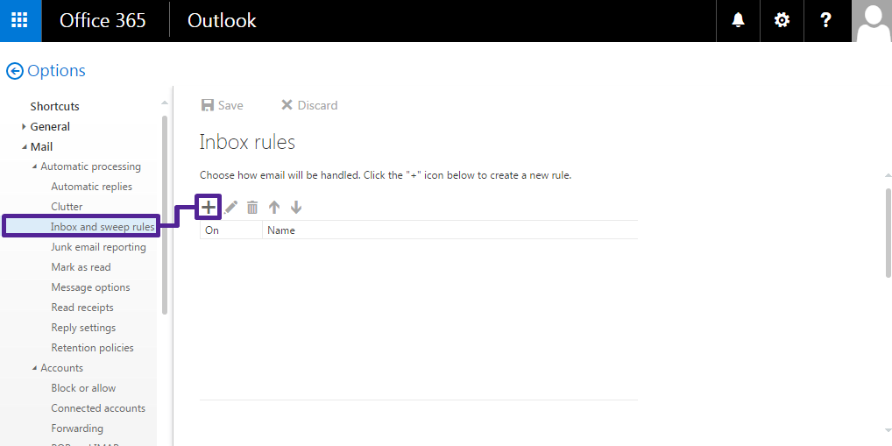892x446 pixels.
Task: Go back via the Options heading link
Action: coord(56,71)
